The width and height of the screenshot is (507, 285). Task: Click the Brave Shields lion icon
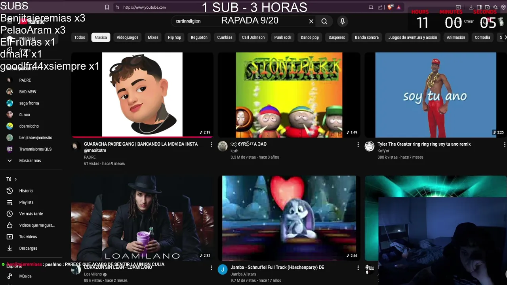pyautogui.click(x=390, y=7)
